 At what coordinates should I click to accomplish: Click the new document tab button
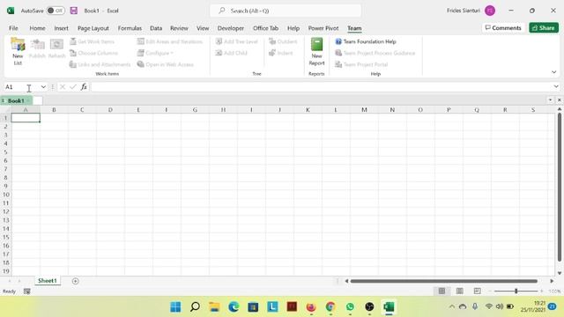38,100
